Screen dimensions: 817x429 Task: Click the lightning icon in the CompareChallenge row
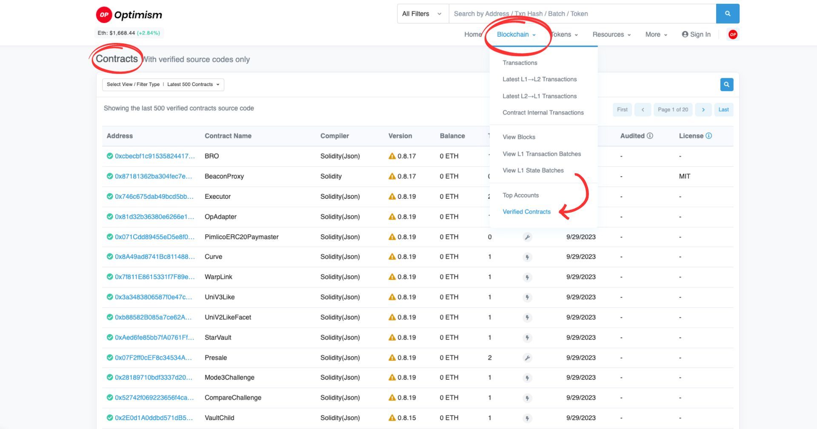tap(527, 398)
